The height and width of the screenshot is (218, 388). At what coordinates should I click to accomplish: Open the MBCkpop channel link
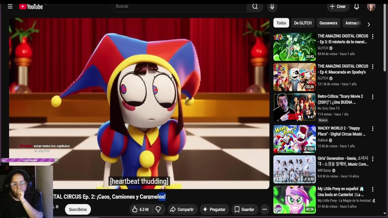[x=324, y=170]
